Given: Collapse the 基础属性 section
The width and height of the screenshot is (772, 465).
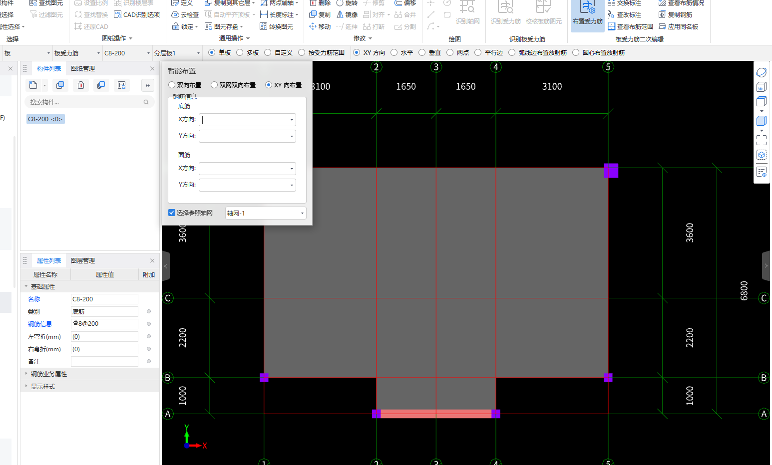Looking at the screenshot, I should pyautogui.click(x=26, y=287).
